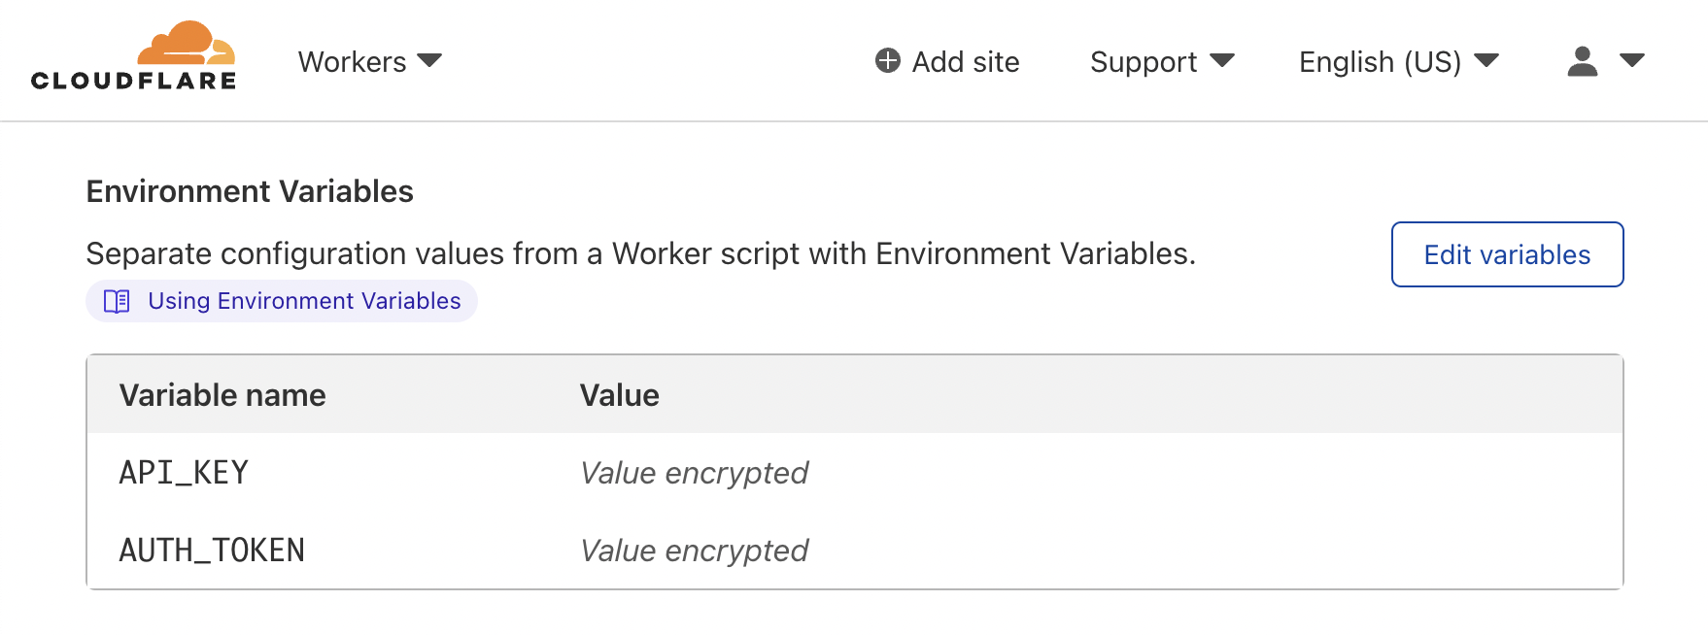Click the plus icon beside Add site
Viewport: 1708px width, 635px height.
tap(888, 61)
